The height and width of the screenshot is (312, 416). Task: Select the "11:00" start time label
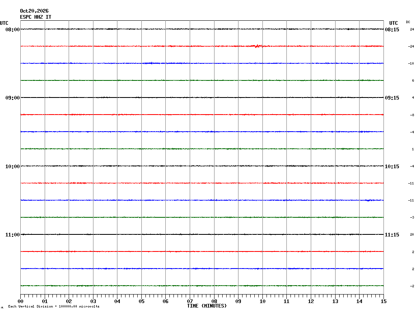pos(13,235)
